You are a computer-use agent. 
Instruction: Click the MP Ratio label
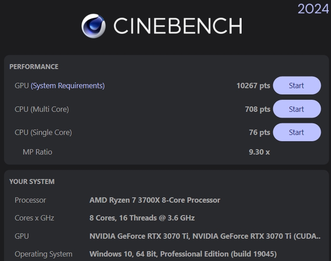tap(37, 152)
